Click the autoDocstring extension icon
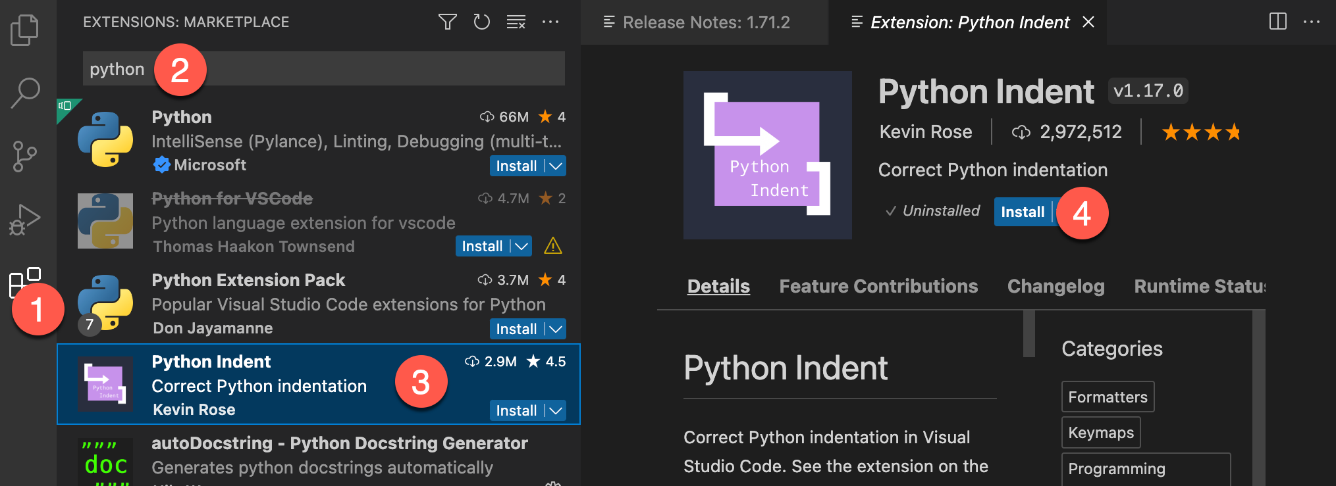Screen dimensions: 1336x486 tap(105, 462)
